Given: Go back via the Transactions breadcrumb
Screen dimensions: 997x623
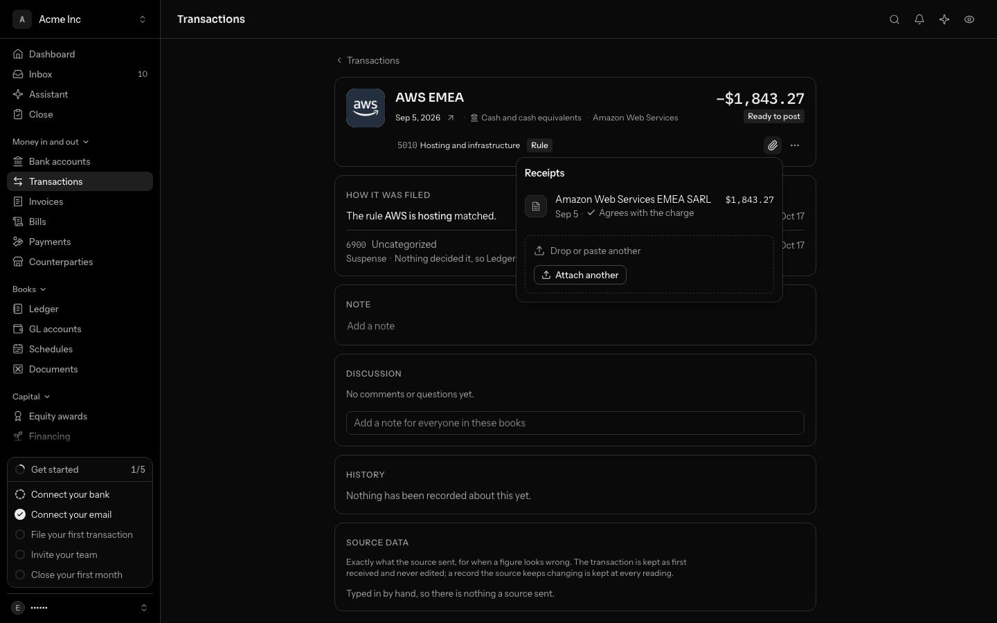Looking at the screenshot, I should [368, 60].
